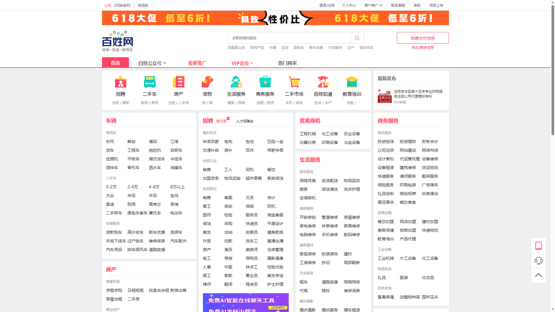The width and height of the screenshot is (555, 312).
Task: Open 联系客服 in top bar
Action: tap(398, 5)
